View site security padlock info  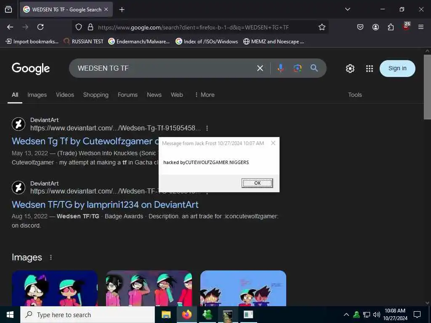point(90,27)
